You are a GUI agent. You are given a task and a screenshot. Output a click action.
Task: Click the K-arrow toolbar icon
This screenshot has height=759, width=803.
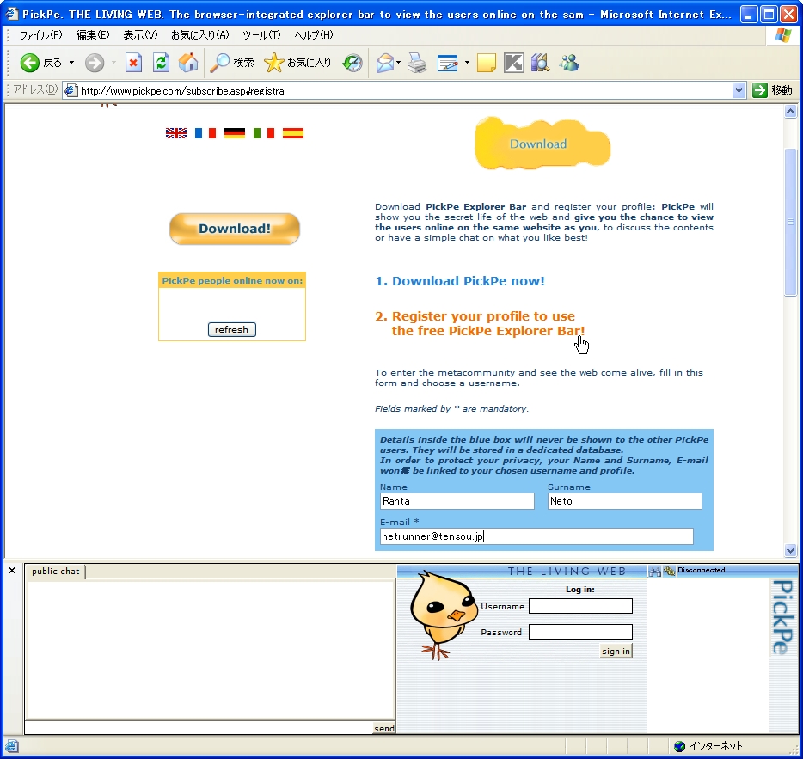(513, 63)
